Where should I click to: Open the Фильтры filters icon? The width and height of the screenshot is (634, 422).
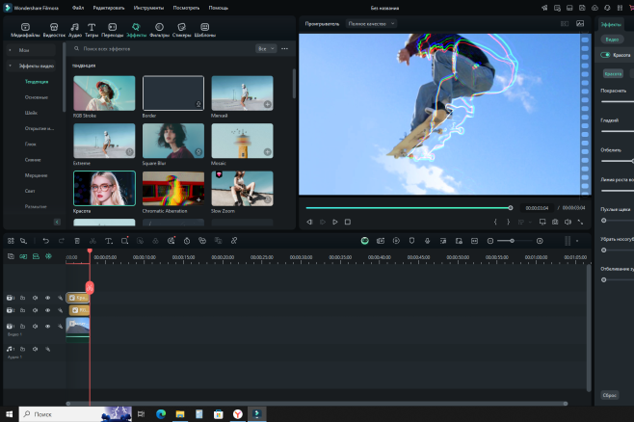point(159,27)
